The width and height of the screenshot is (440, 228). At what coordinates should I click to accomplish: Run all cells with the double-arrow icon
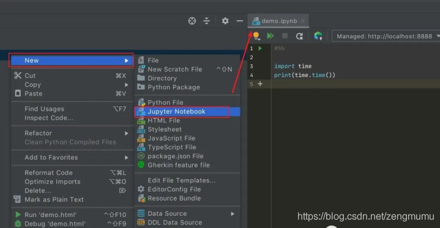(270, 36)
